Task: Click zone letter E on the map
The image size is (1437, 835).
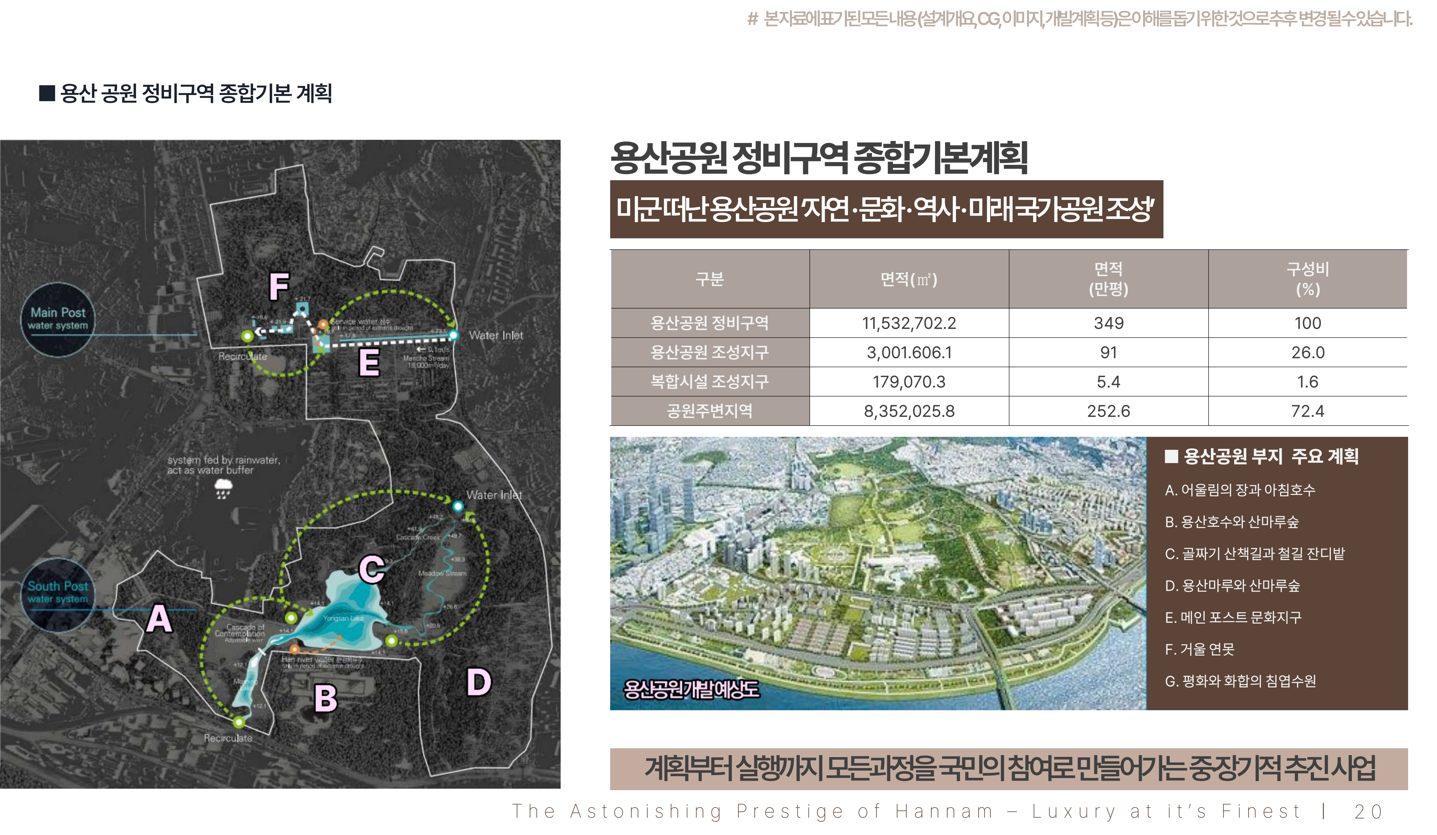Action: pyautogui.click(x=369, y=362)
